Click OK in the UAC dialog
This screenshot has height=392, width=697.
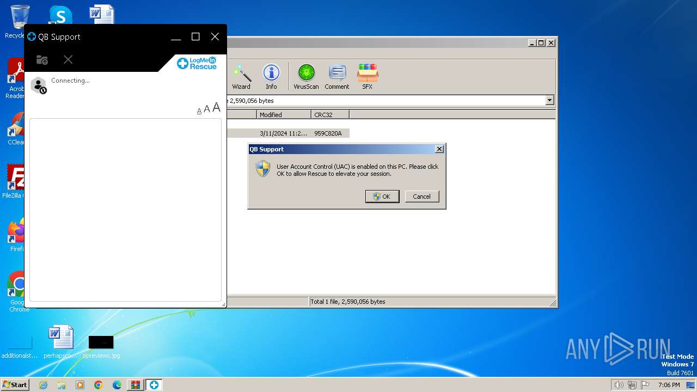click(x=382, y=197)
